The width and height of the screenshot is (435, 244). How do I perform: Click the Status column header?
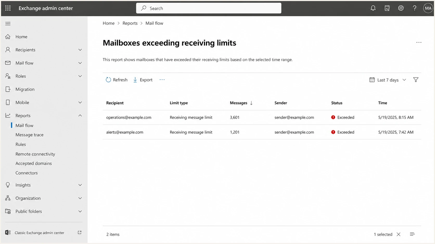click(337, 103)
